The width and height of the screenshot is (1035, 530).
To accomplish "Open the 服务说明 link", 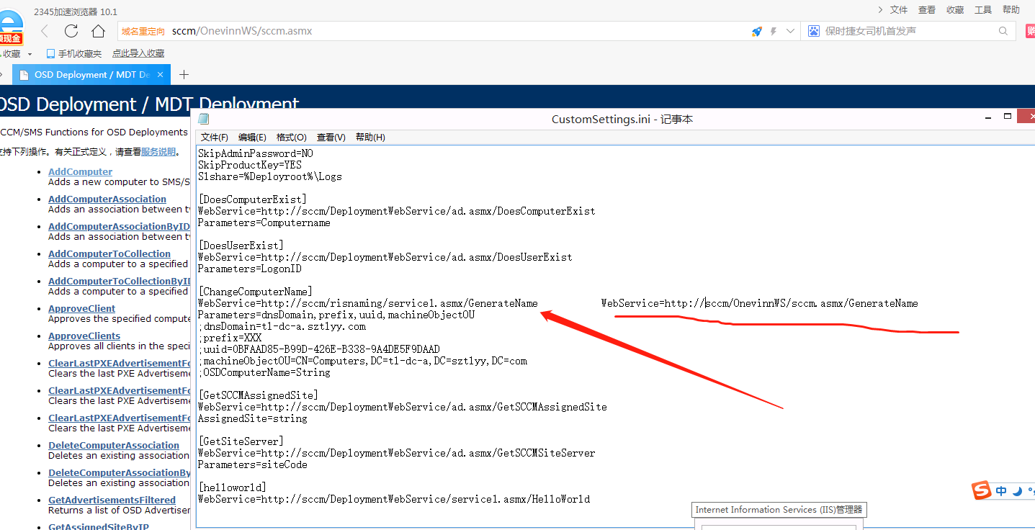I will [158, 152].
